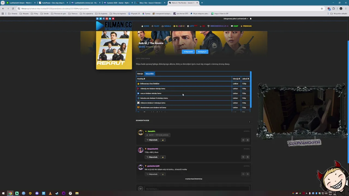Report dzepetto445's comment with the warning icon

pos(243,157)
